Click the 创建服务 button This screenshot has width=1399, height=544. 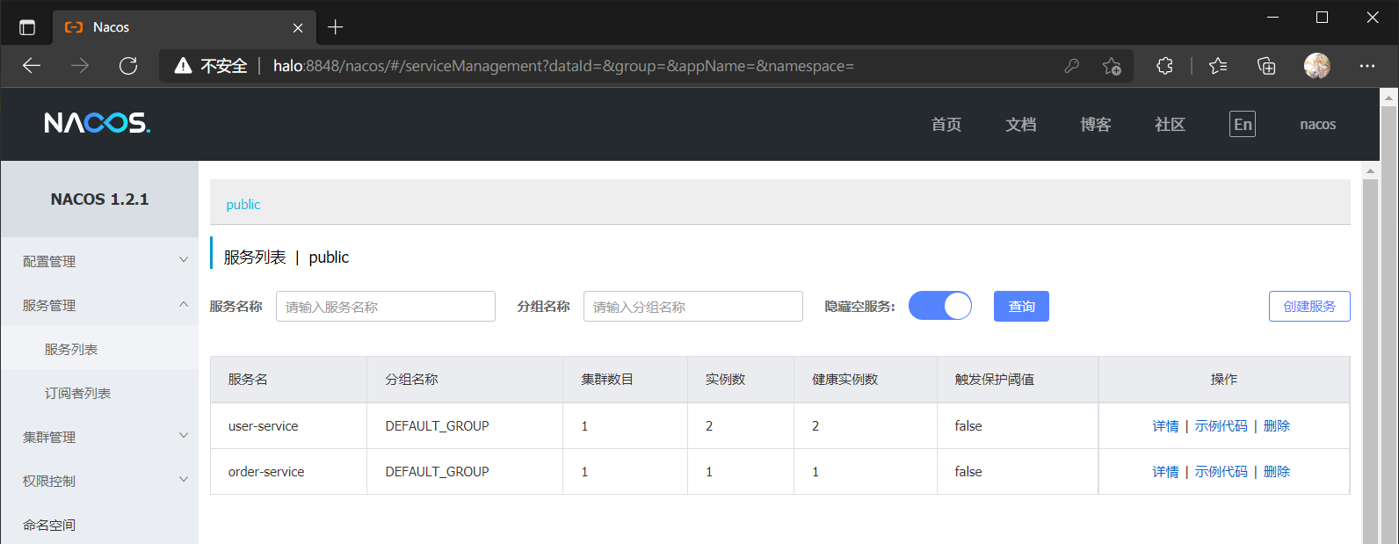(1308, 307)
